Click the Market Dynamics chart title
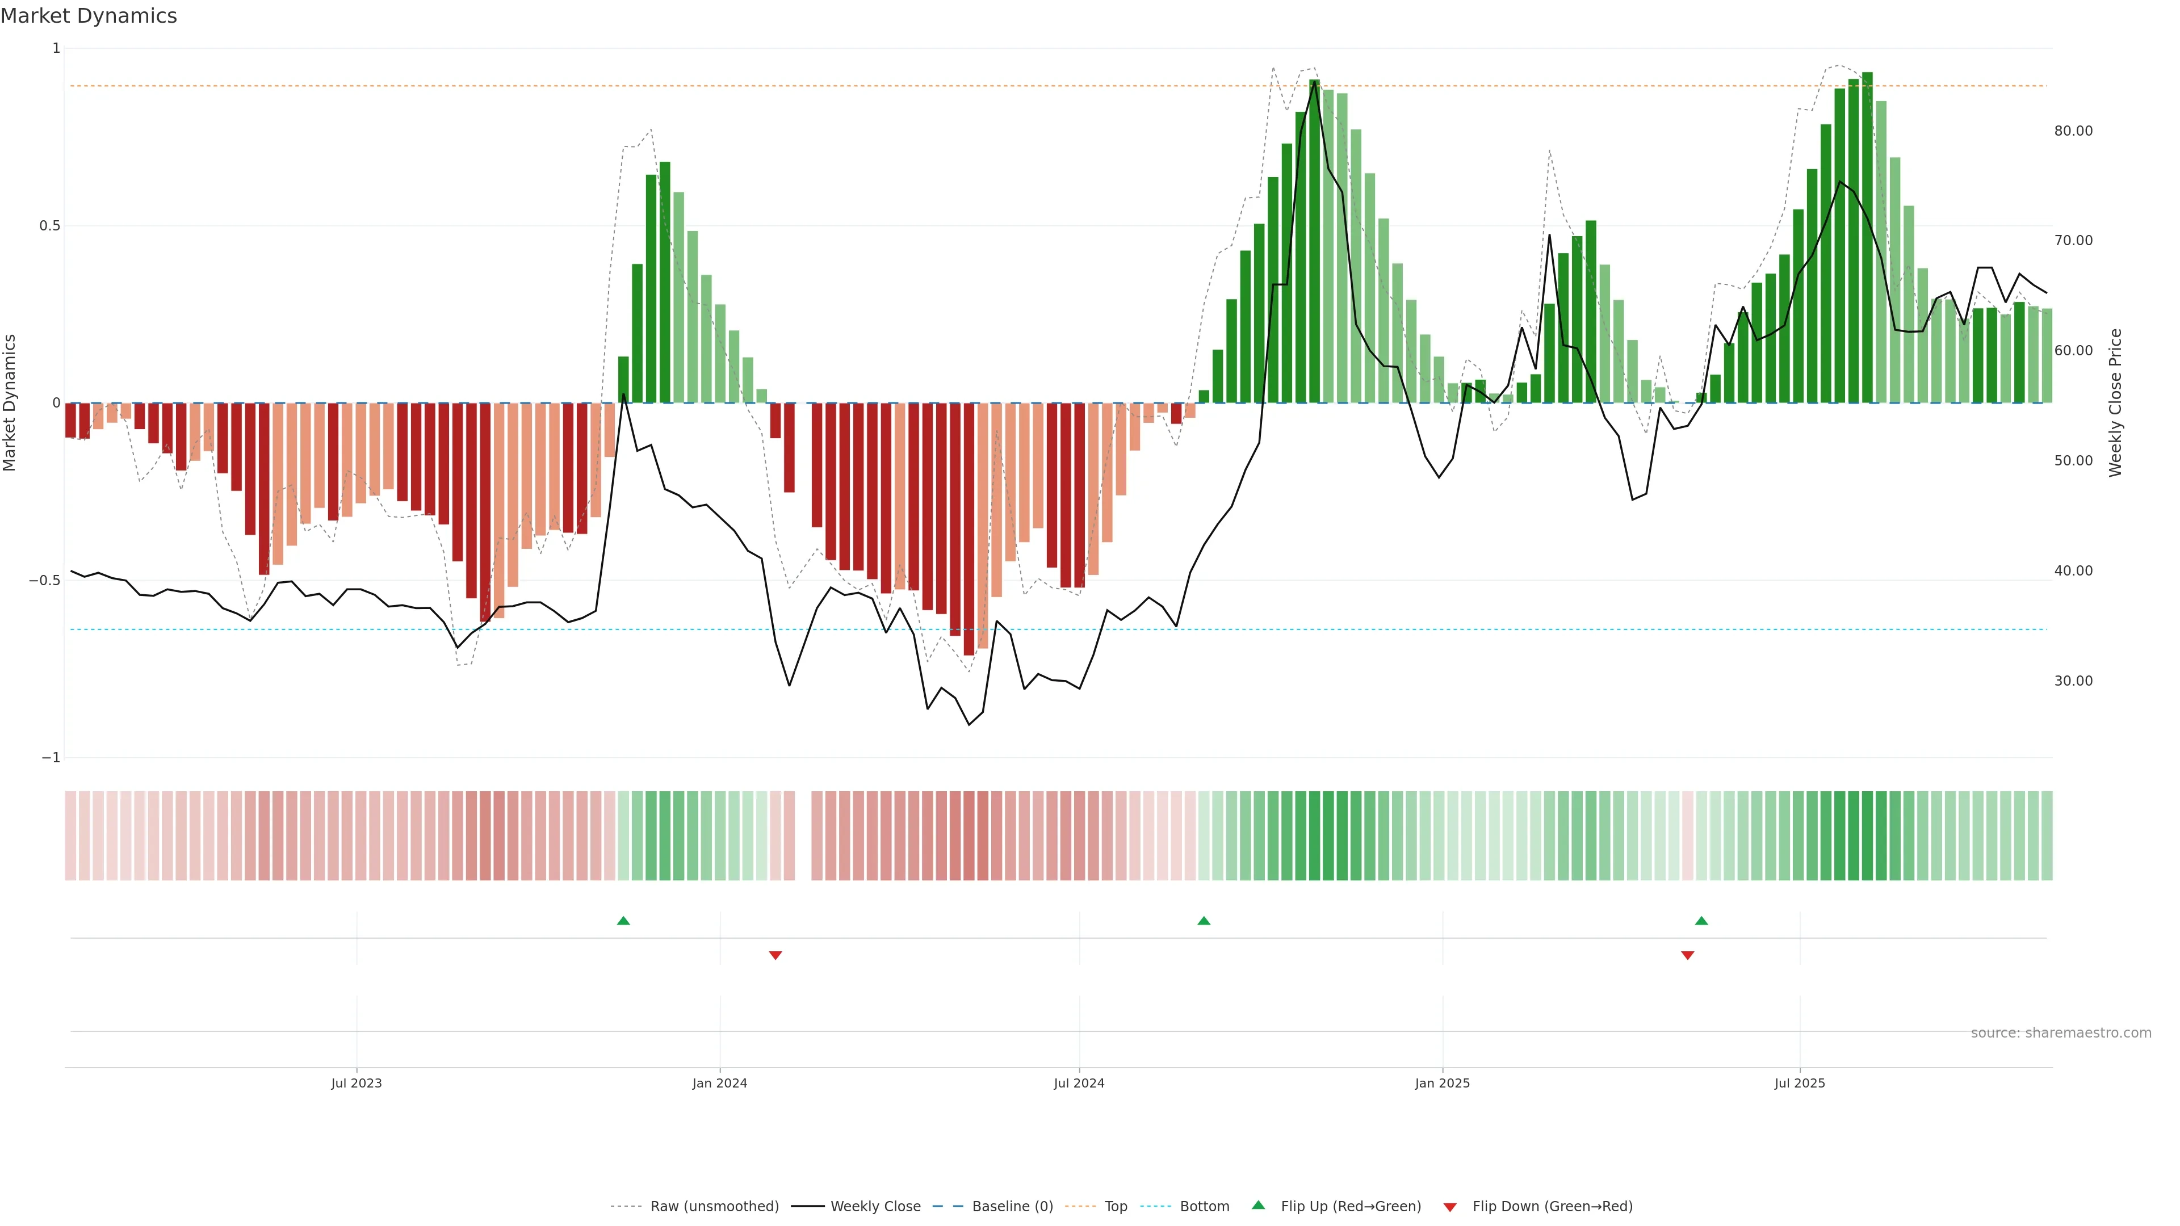The height and width of the screenshot is (1226, 2180). point(89,16)
